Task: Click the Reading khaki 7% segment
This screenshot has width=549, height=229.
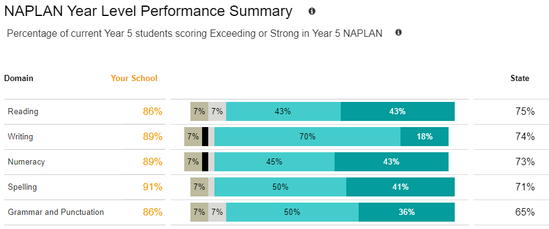Action: pyautogui.click(x=199, y=111)
